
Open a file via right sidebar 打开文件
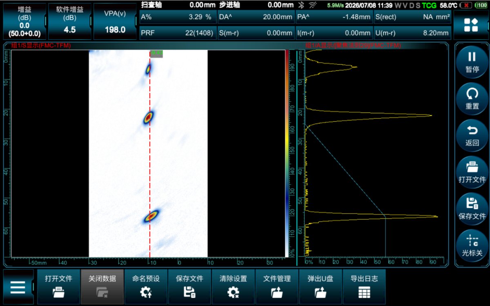472,172
